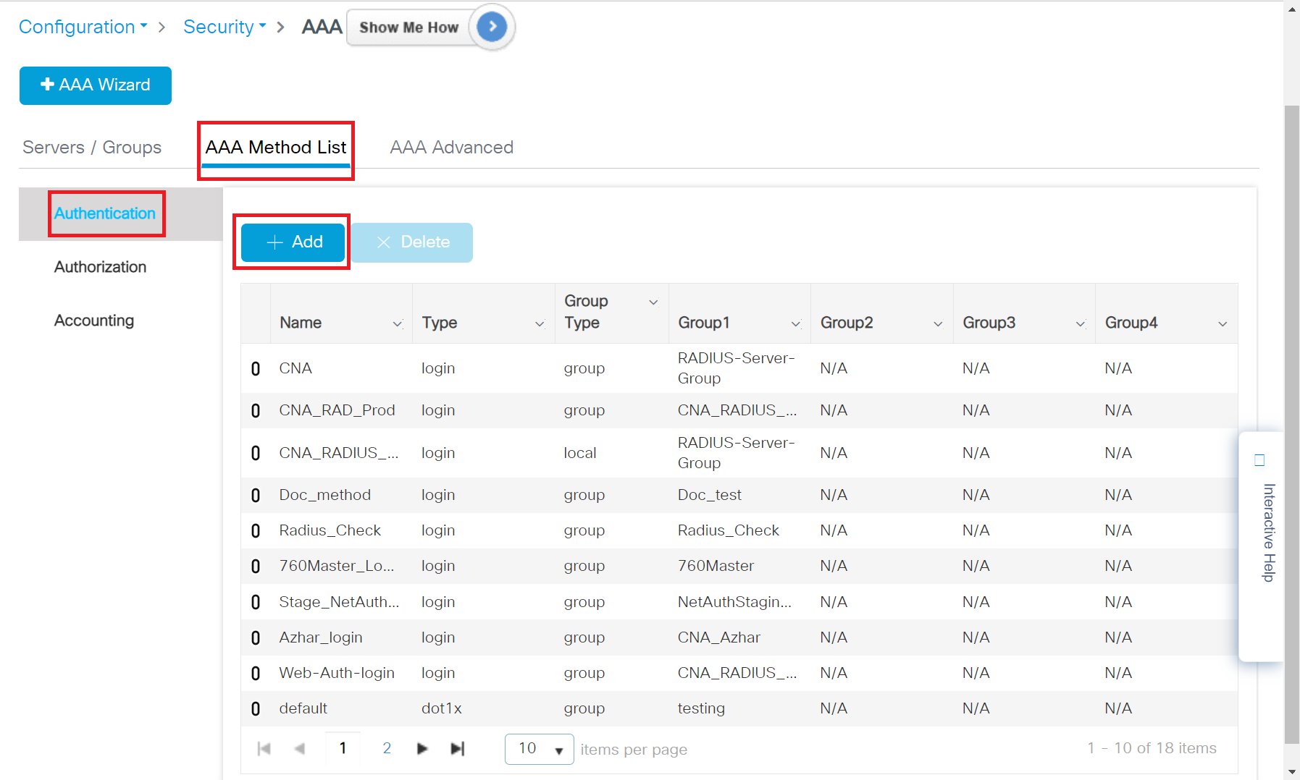
Task: Go to the first page of results
Action: click(x=264, y=748)
